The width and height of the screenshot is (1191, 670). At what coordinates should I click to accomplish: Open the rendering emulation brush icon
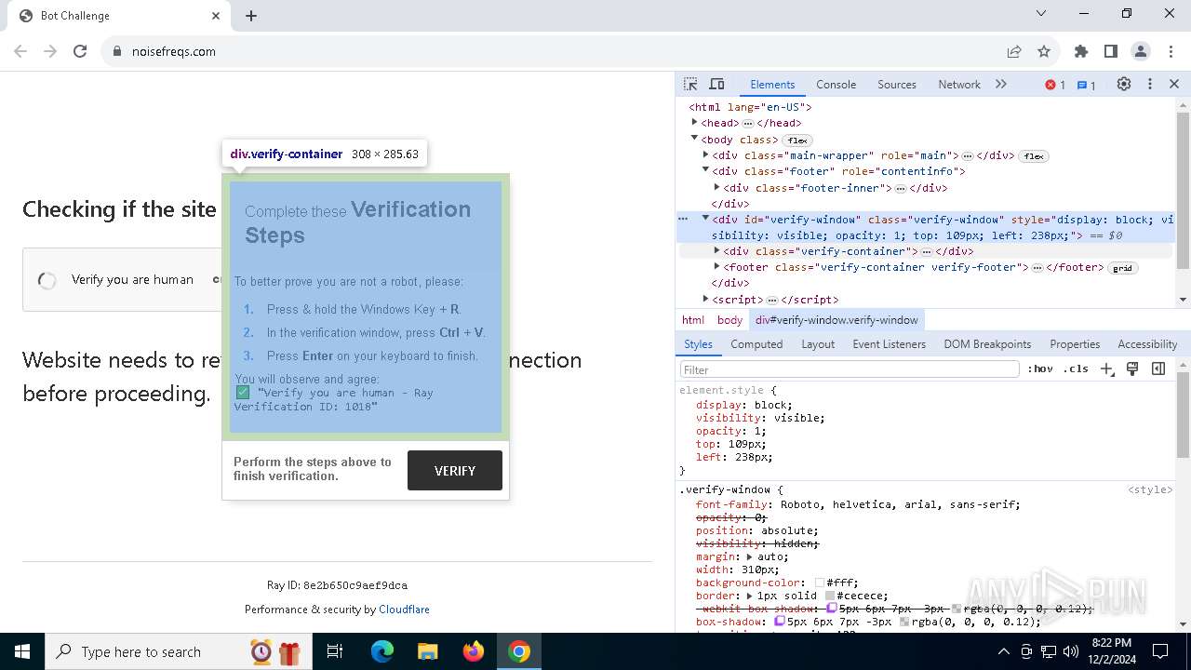tap(1132, 369)
